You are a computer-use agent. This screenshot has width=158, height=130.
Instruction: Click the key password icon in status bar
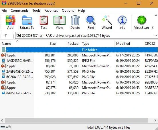pos(8,127)
